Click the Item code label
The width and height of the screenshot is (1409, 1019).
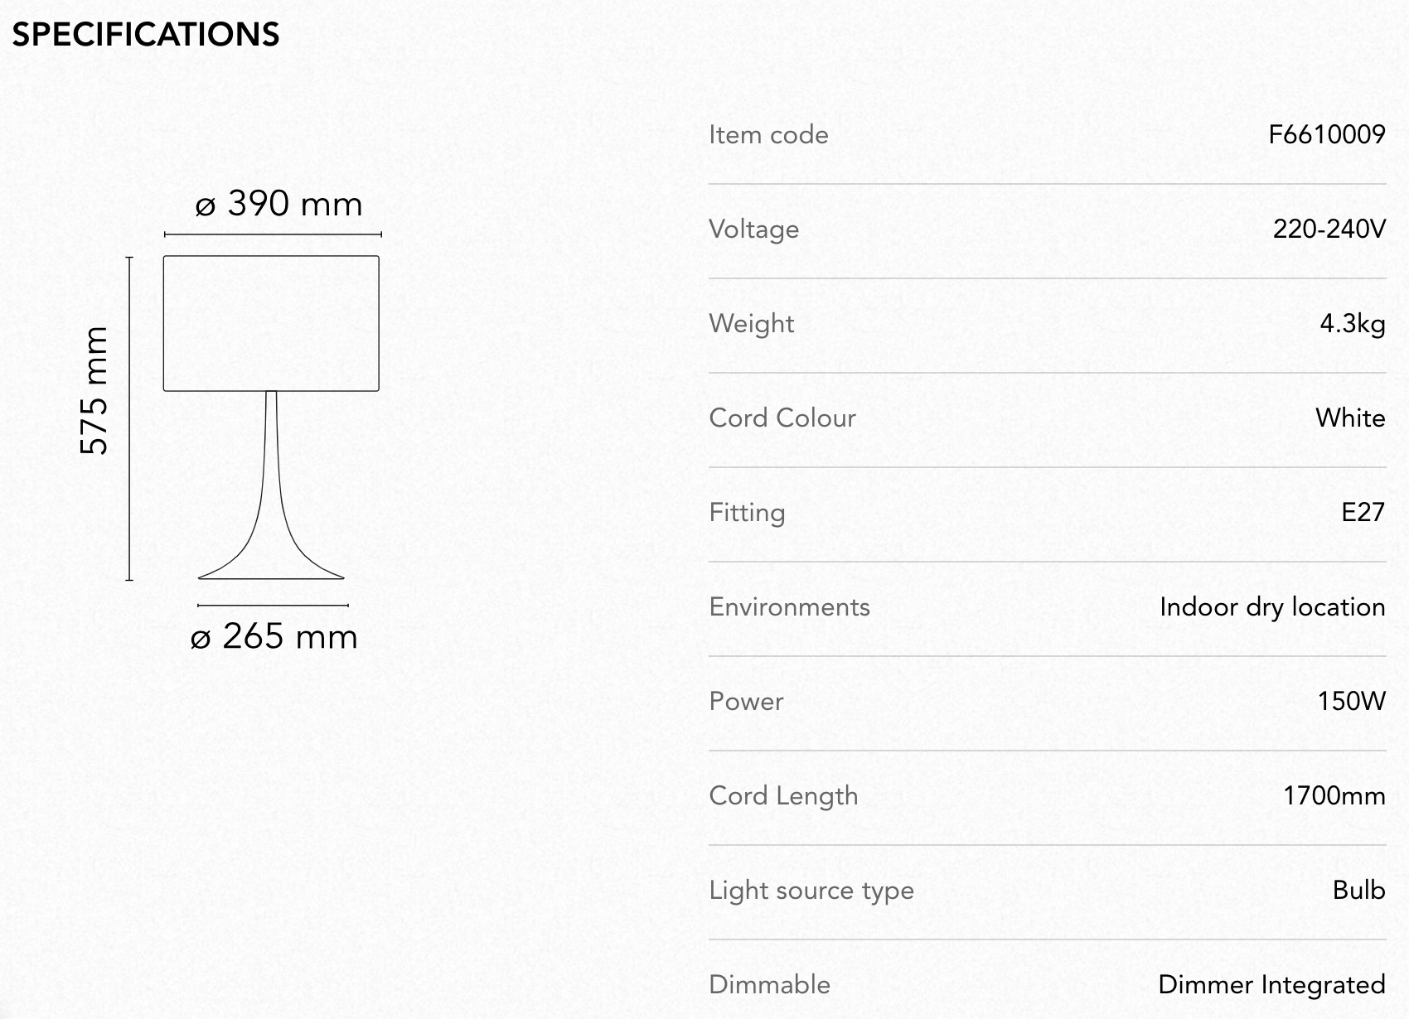tap(768, 134)
